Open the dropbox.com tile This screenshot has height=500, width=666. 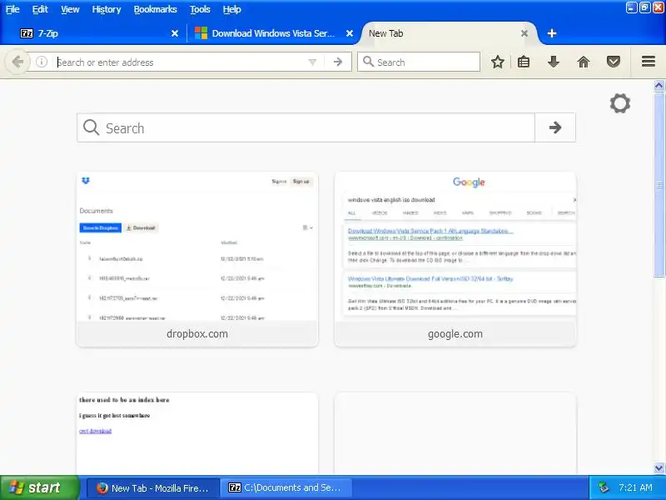(x=197, y=259)
